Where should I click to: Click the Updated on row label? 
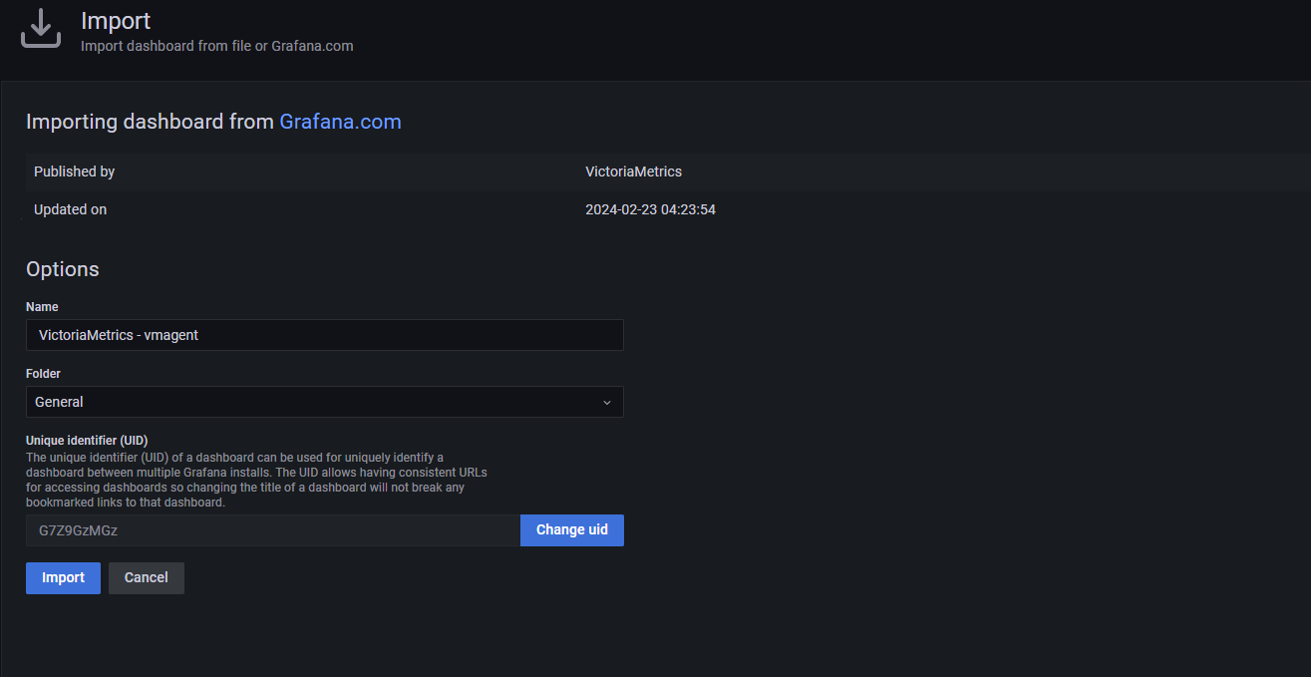point(70,209)
